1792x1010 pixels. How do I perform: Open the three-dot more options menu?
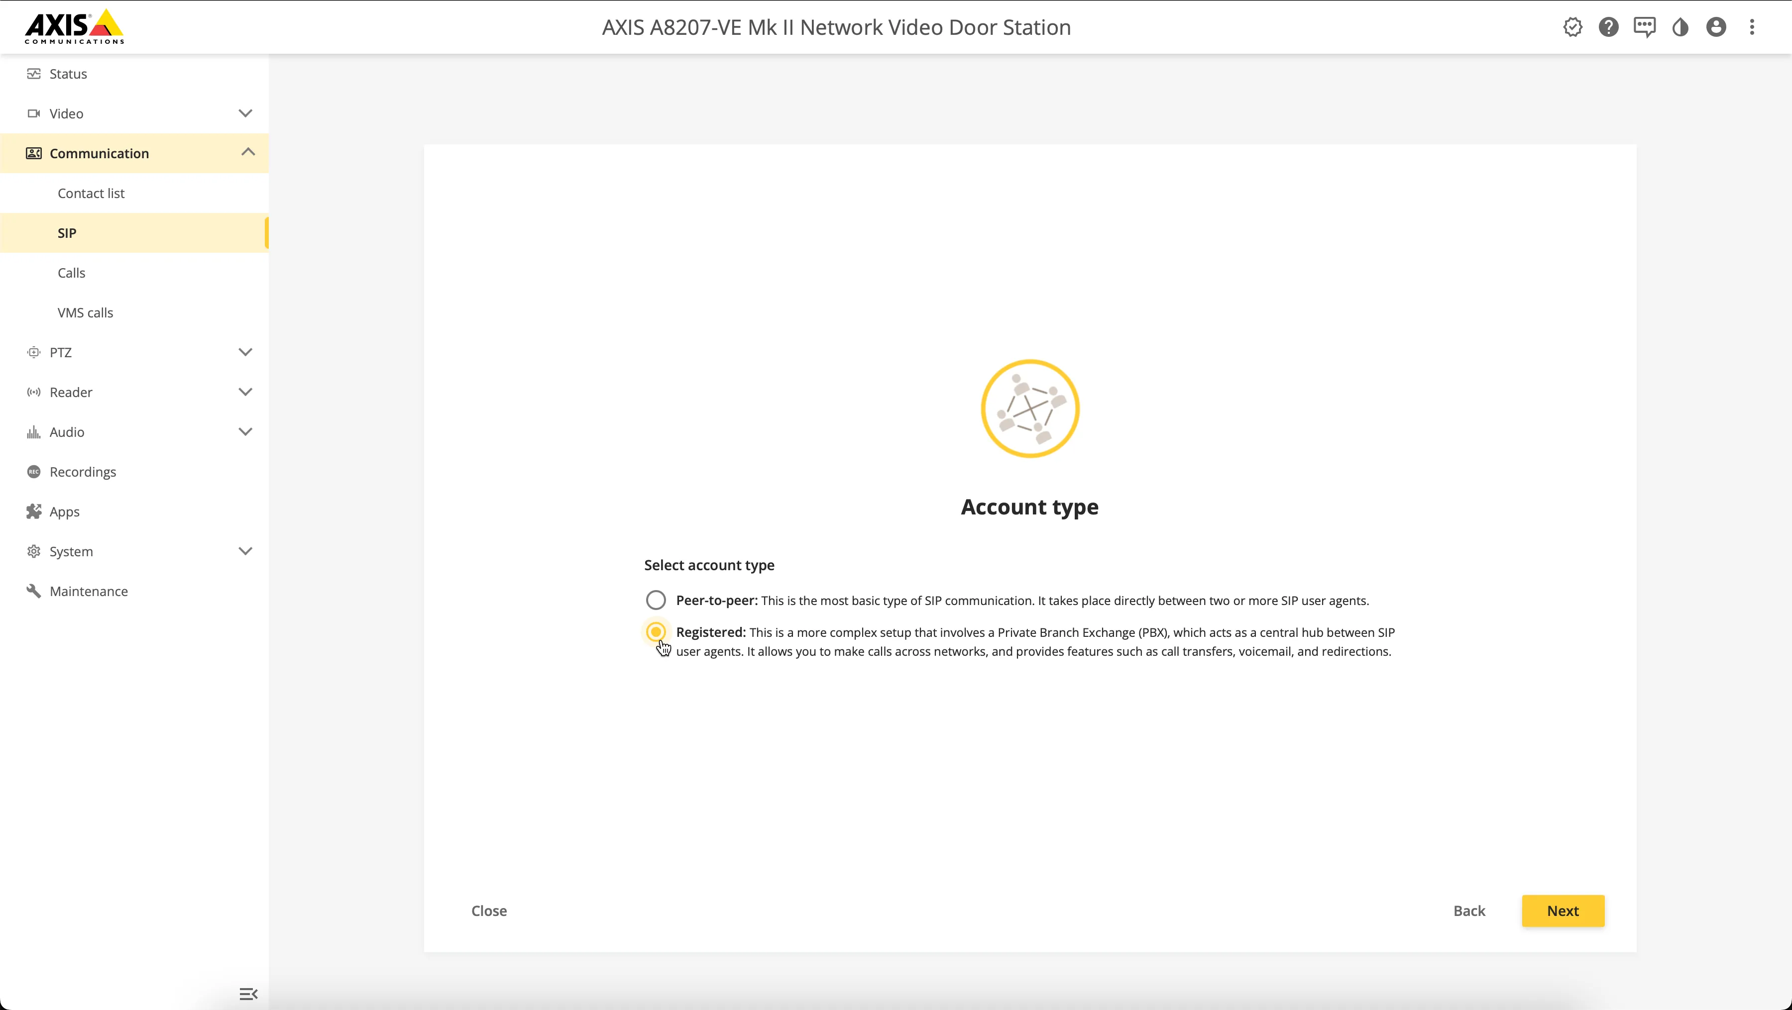[x=1752, y=27]
